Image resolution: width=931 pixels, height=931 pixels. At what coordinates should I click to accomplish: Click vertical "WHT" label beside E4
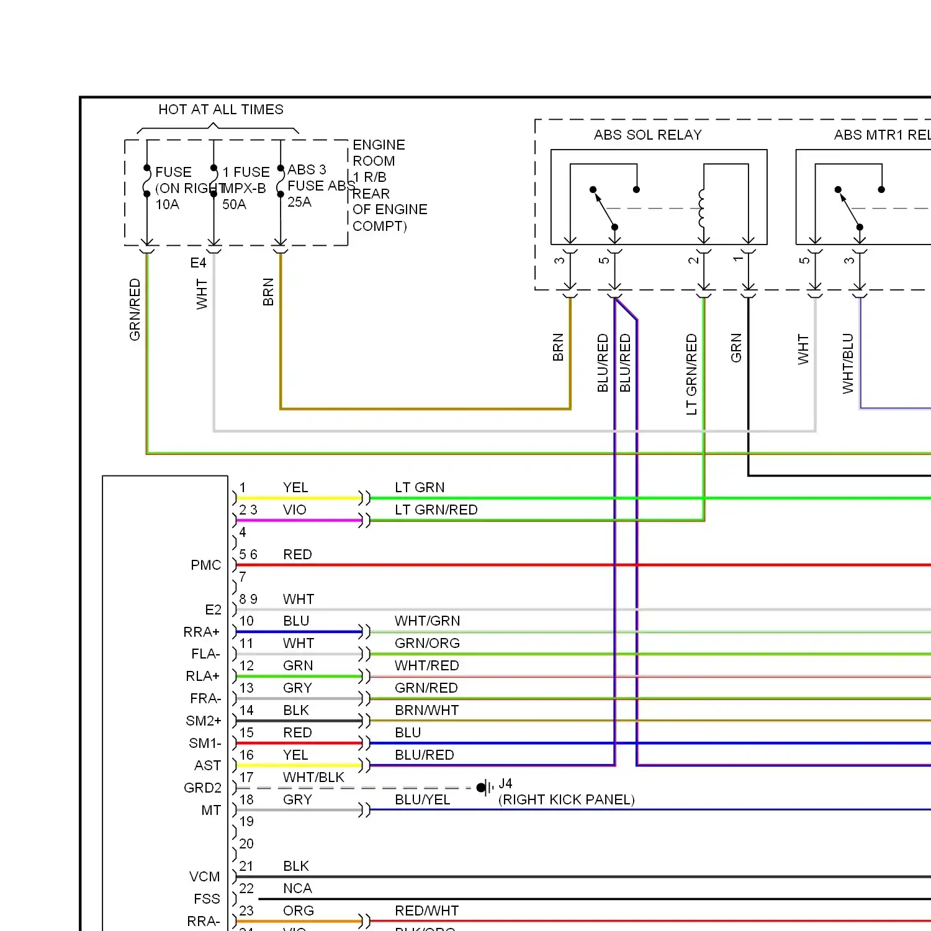click(202, 294)
